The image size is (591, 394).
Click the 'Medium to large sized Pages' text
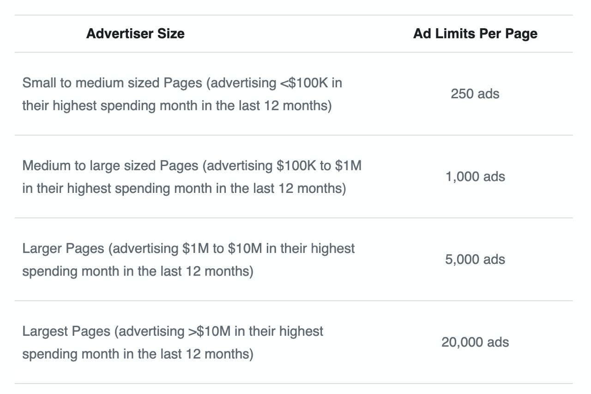point(110,166)
